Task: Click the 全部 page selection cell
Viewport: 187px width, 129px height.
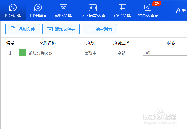Action: click(x=121, y=53)
